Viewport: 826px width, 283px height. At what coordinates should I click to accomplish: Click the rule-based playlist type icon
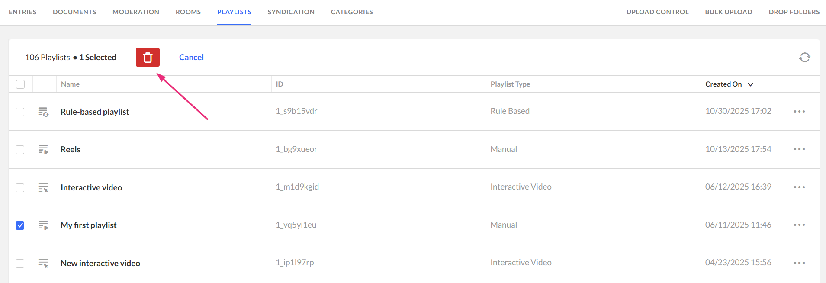43,112
